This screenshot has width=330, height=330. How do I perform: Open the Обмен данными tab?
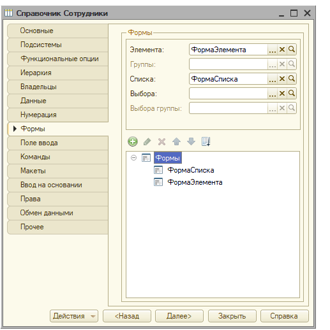pos(57,213)
